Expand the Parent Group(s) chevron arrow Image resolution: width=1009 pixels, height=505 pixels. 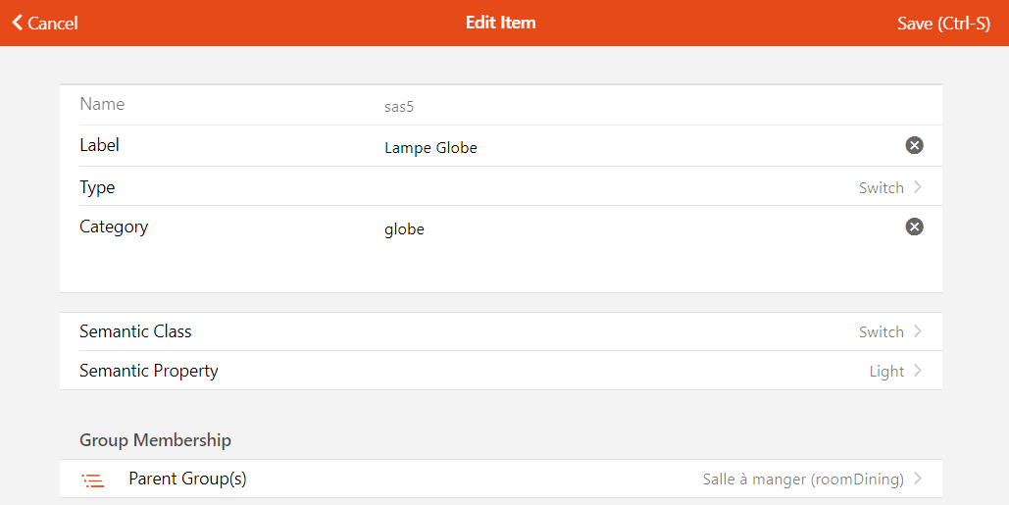click(x=918, y=480)
